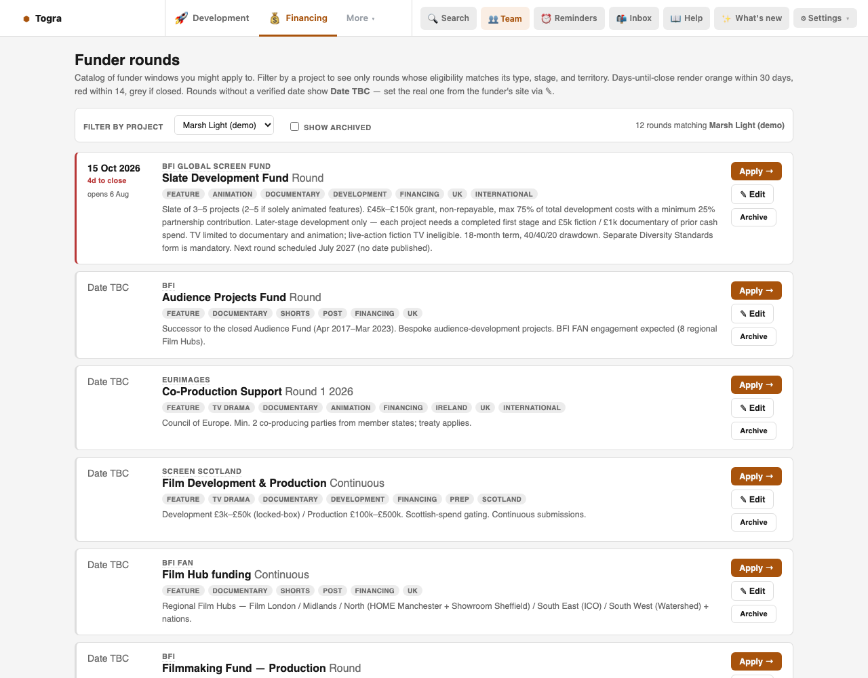Expand the More menu
Viewport: 868px width, 678px height.
click(x=361, y=18)
